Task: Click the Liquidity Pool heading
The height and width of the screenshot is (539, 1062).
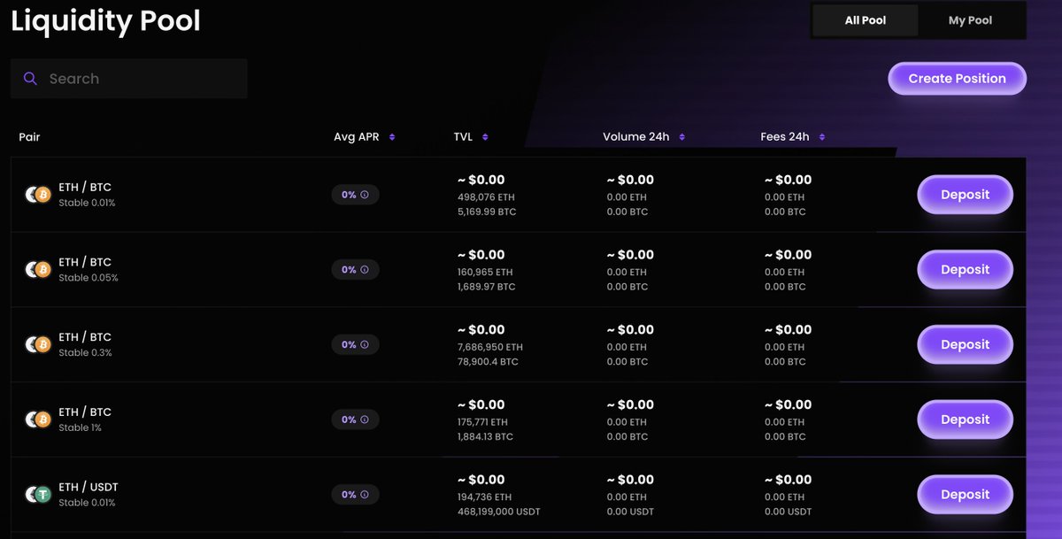Action: [x=105, y=21]
